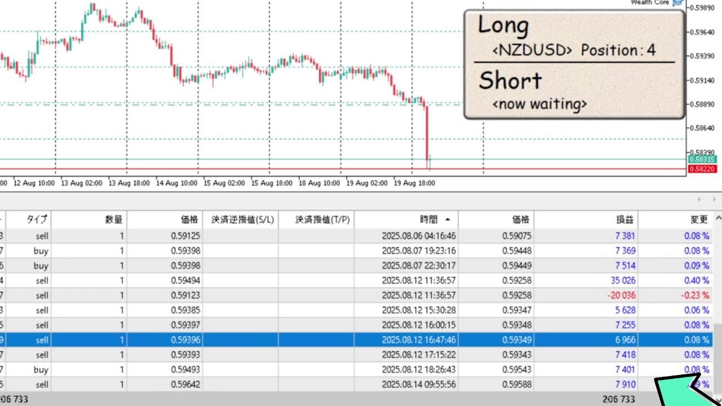Click the 決済指値(T/P) column header

point(322,219)
